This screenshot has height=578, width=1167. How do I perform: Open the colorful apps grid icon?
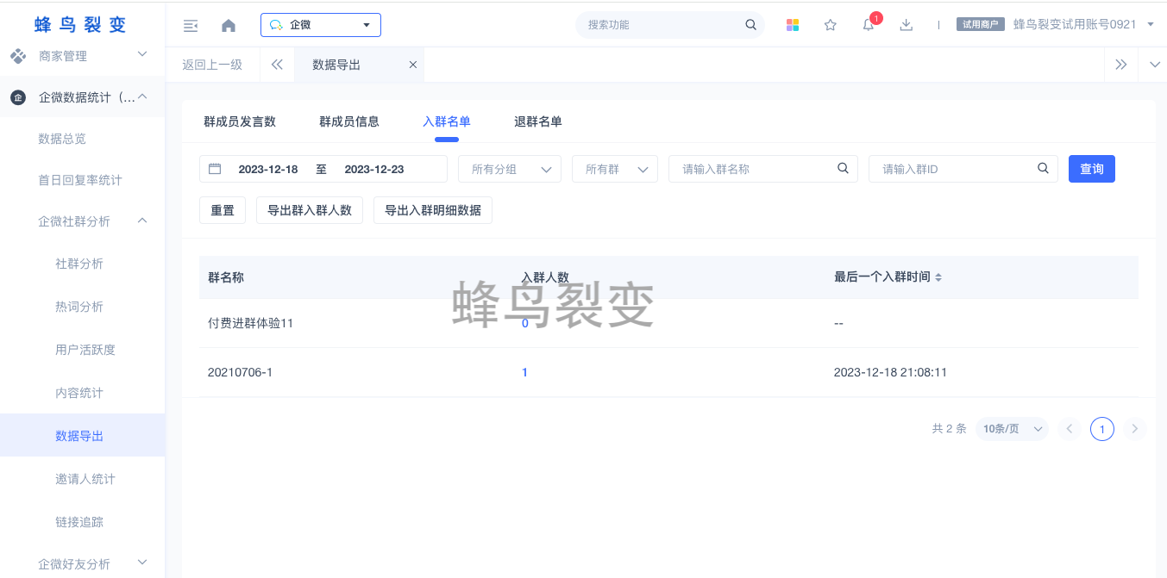pos(793,25)
